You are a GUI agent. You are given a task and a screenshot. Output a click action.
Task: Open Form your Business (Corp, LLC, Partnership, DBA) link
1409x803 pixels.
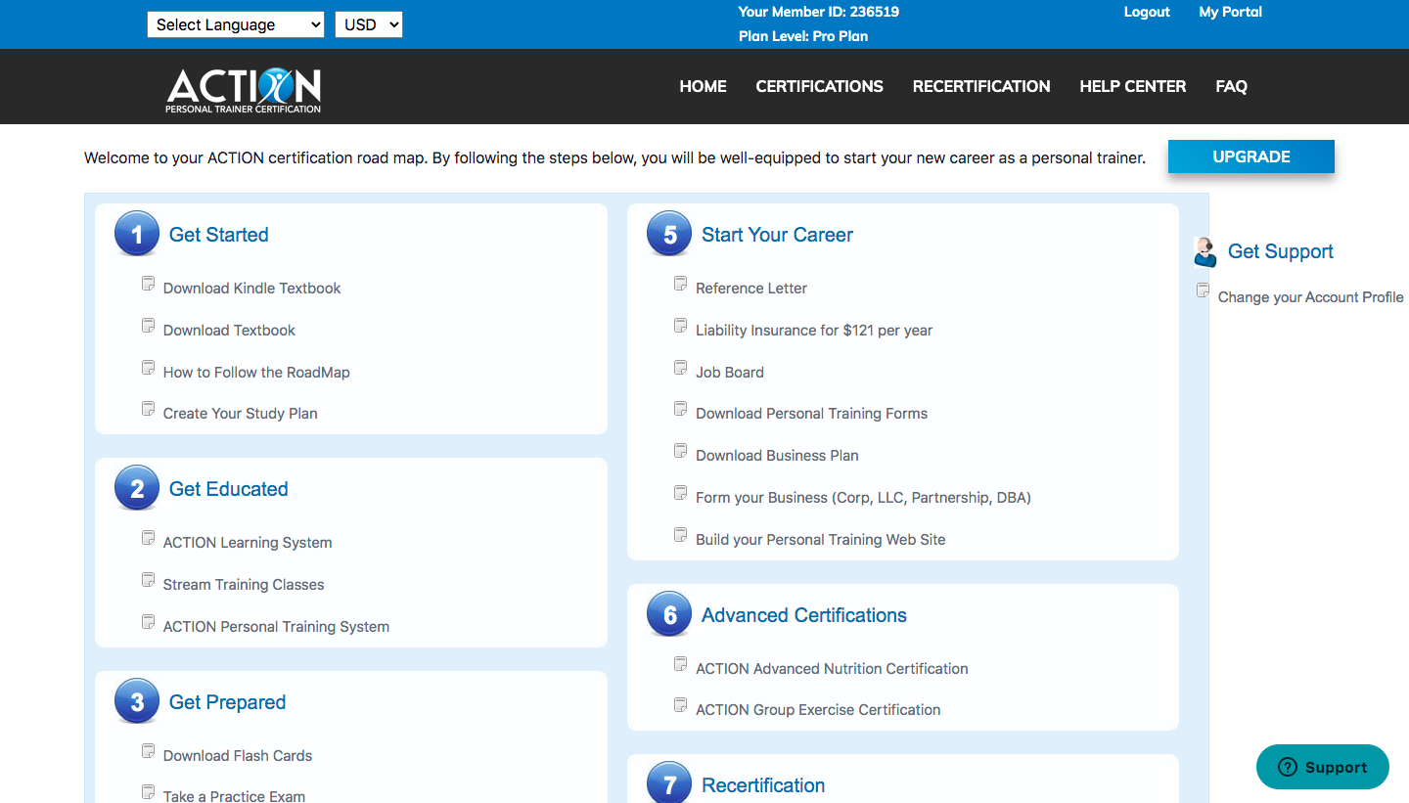863,498
